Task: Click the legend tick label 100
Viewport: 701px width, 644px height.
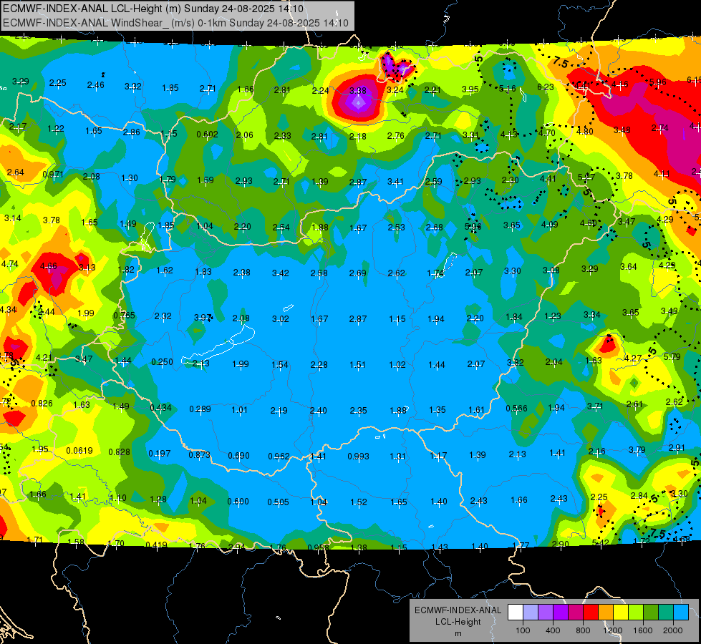Action: 523,630
